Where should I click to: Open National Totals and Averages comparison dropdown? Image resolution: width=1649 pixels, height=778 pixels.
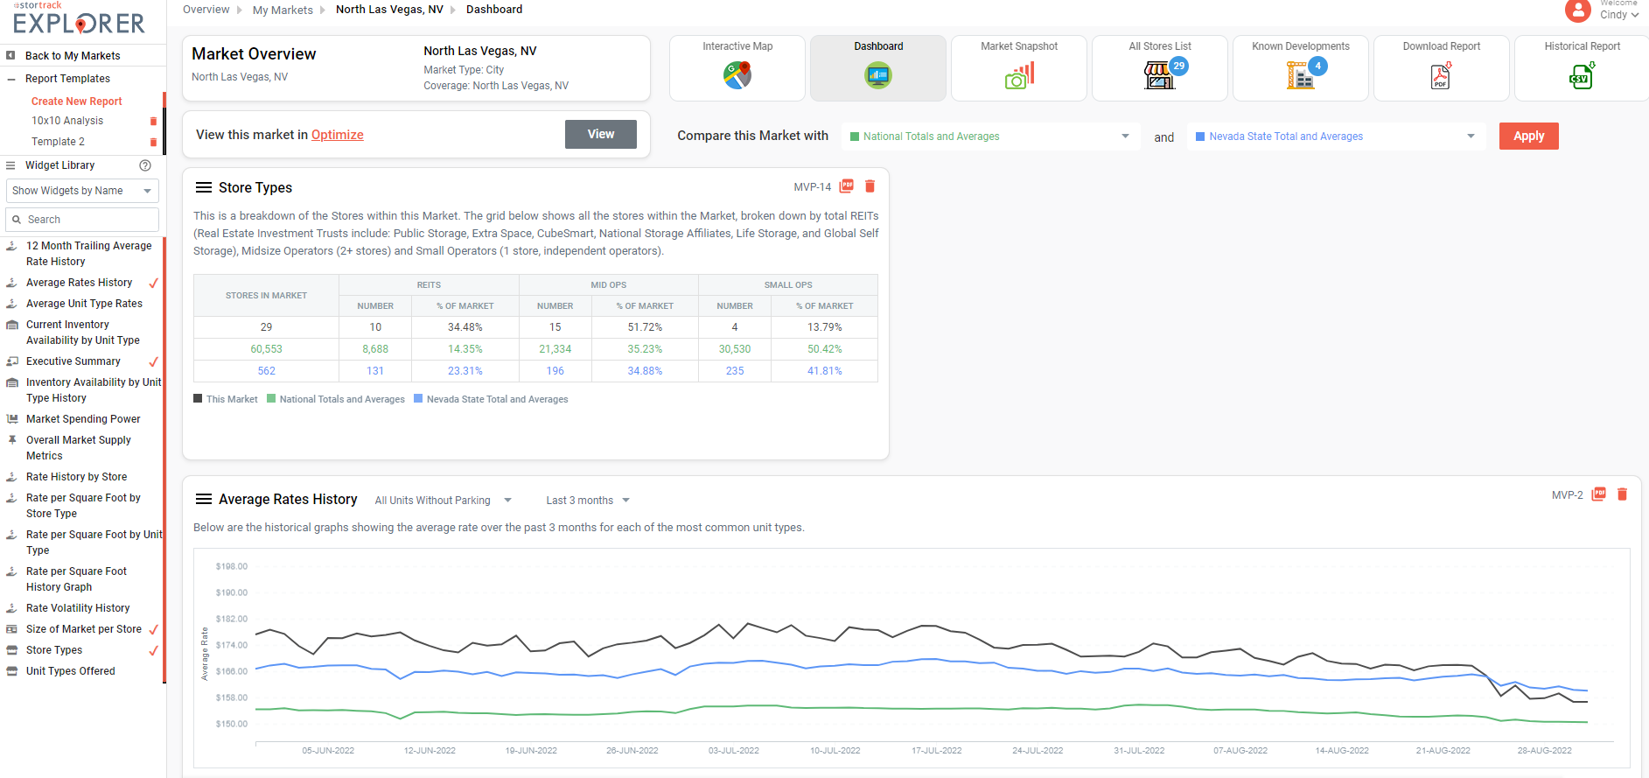[x=990, y=137]
